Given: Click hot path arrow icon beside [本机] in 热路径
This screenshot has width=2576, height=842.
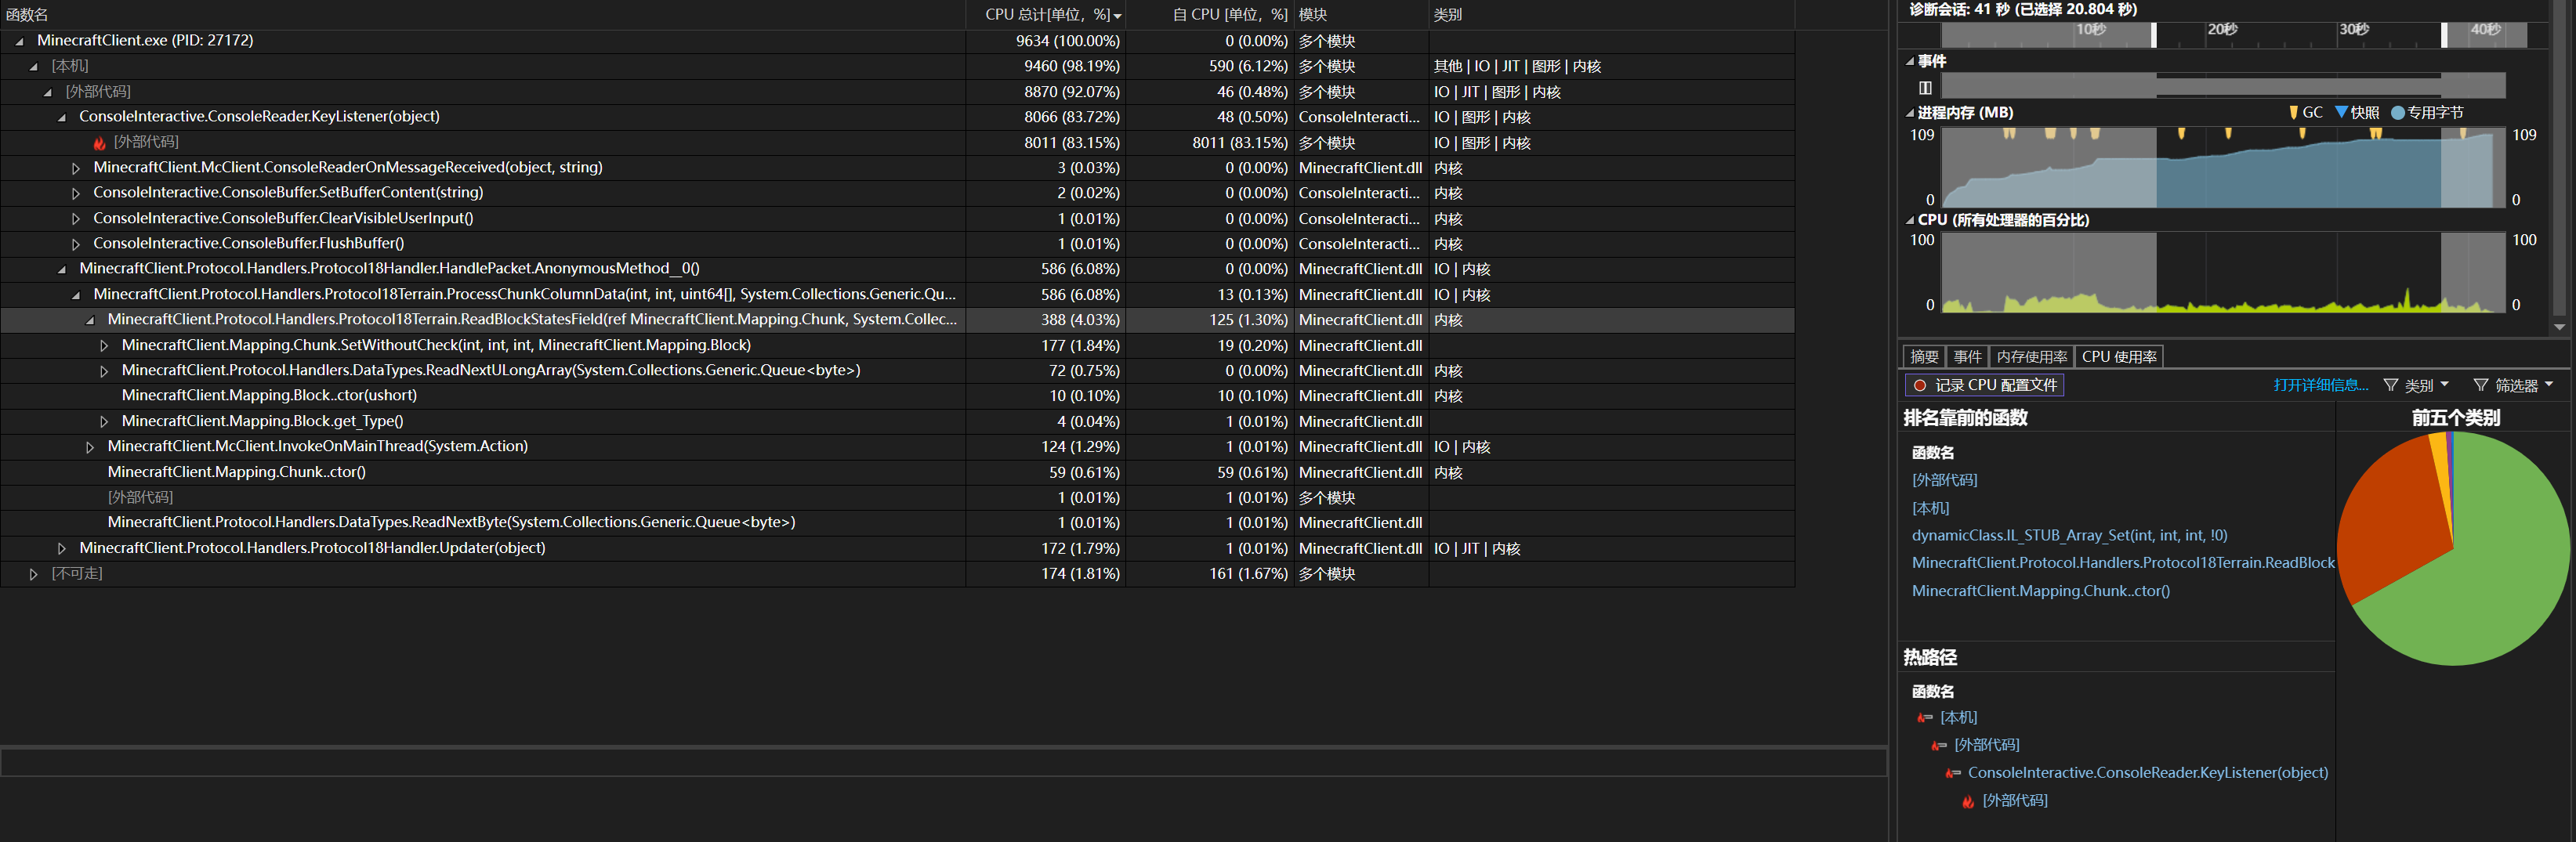Looking at the screenshot, I should tap(1924, 718).
